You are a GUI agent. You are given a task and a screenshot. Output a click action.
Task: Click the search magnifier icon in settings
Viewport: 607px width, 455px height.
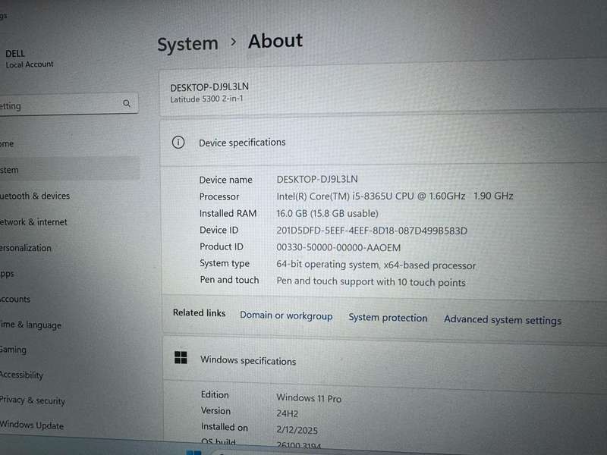tap(127, 103)
